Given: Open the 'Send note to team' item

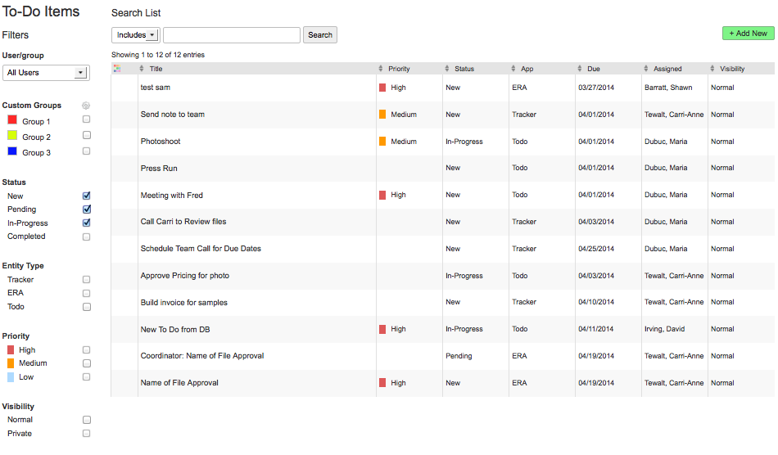Looking at the screenshot, I should [173, 115].
